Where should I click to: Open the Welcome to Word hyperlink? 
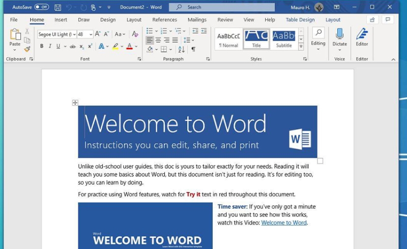tap(284, 223)
